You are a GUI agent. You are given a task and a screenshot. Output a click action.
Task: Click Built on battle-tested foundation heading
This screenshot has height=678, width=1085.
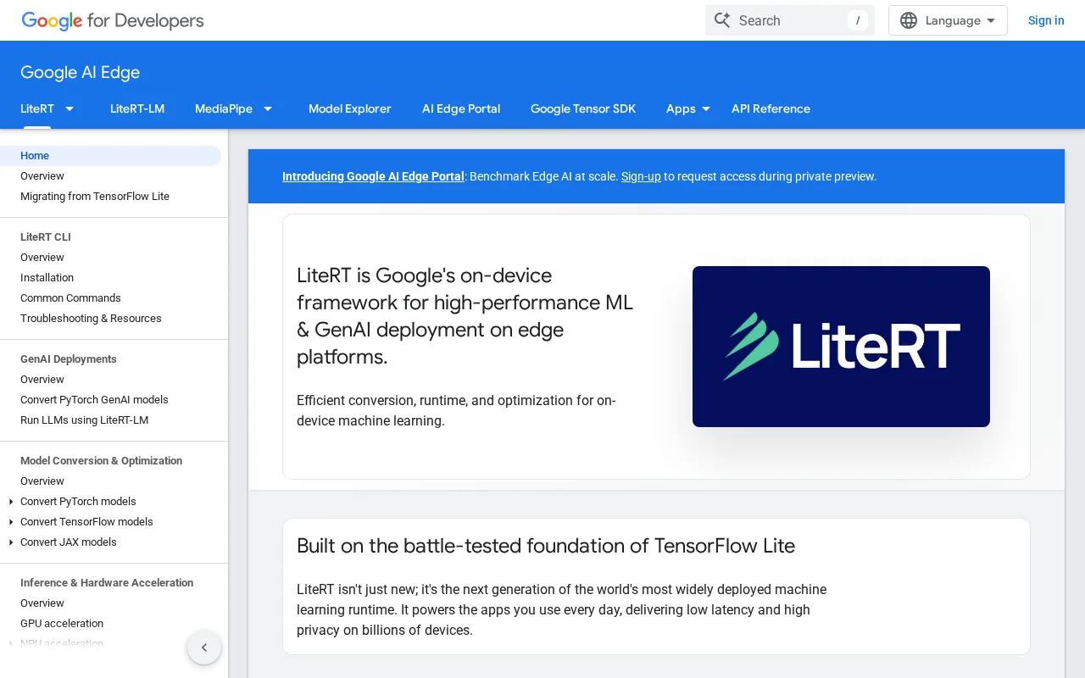click(546, 546)
